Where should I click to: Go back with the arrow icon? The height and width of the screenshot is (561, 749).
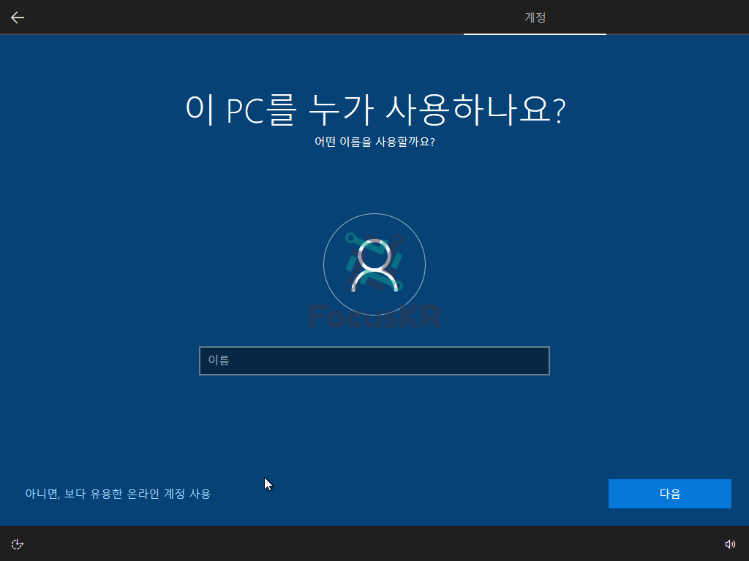click(18, 18)
